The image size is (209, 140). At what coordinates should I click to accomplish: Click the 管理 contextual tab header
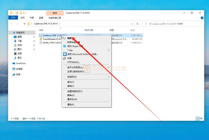[x=55, y=13]
